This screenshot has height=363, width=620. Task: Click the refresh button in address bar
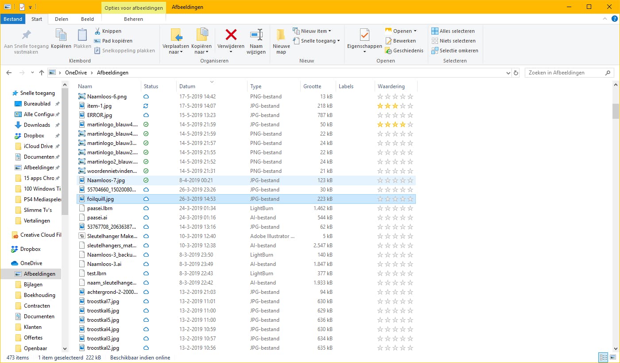pos(515,73)
